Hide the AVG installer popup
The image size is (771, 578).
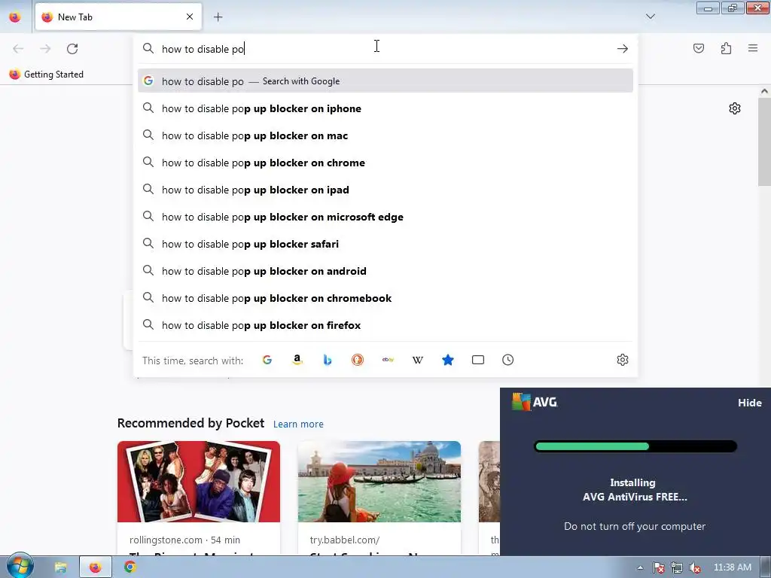pyautogui.click(x=749, y=403)
